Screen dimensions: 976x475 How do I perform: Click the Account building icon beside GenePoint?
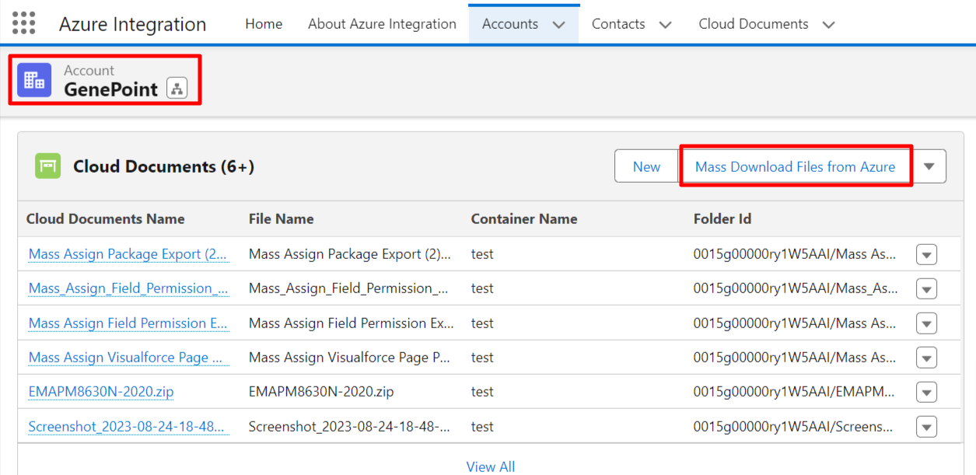pos(34,80)
